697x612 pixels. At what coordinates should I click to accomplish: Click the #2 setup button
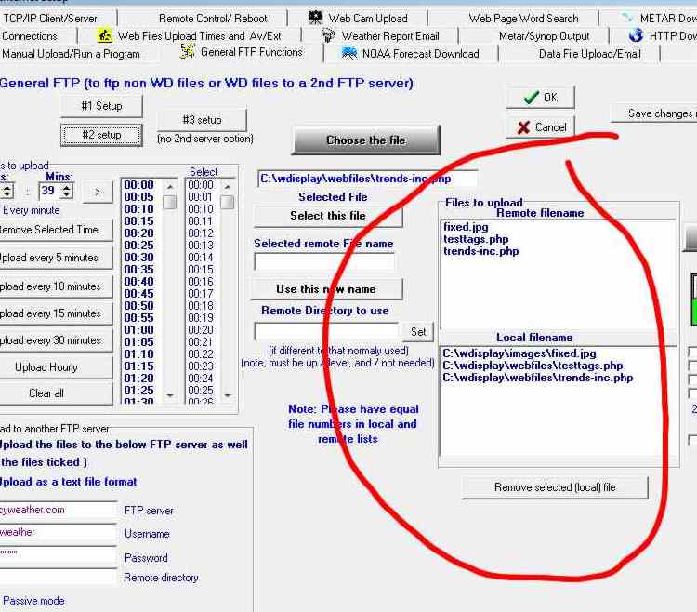(101, 135)
